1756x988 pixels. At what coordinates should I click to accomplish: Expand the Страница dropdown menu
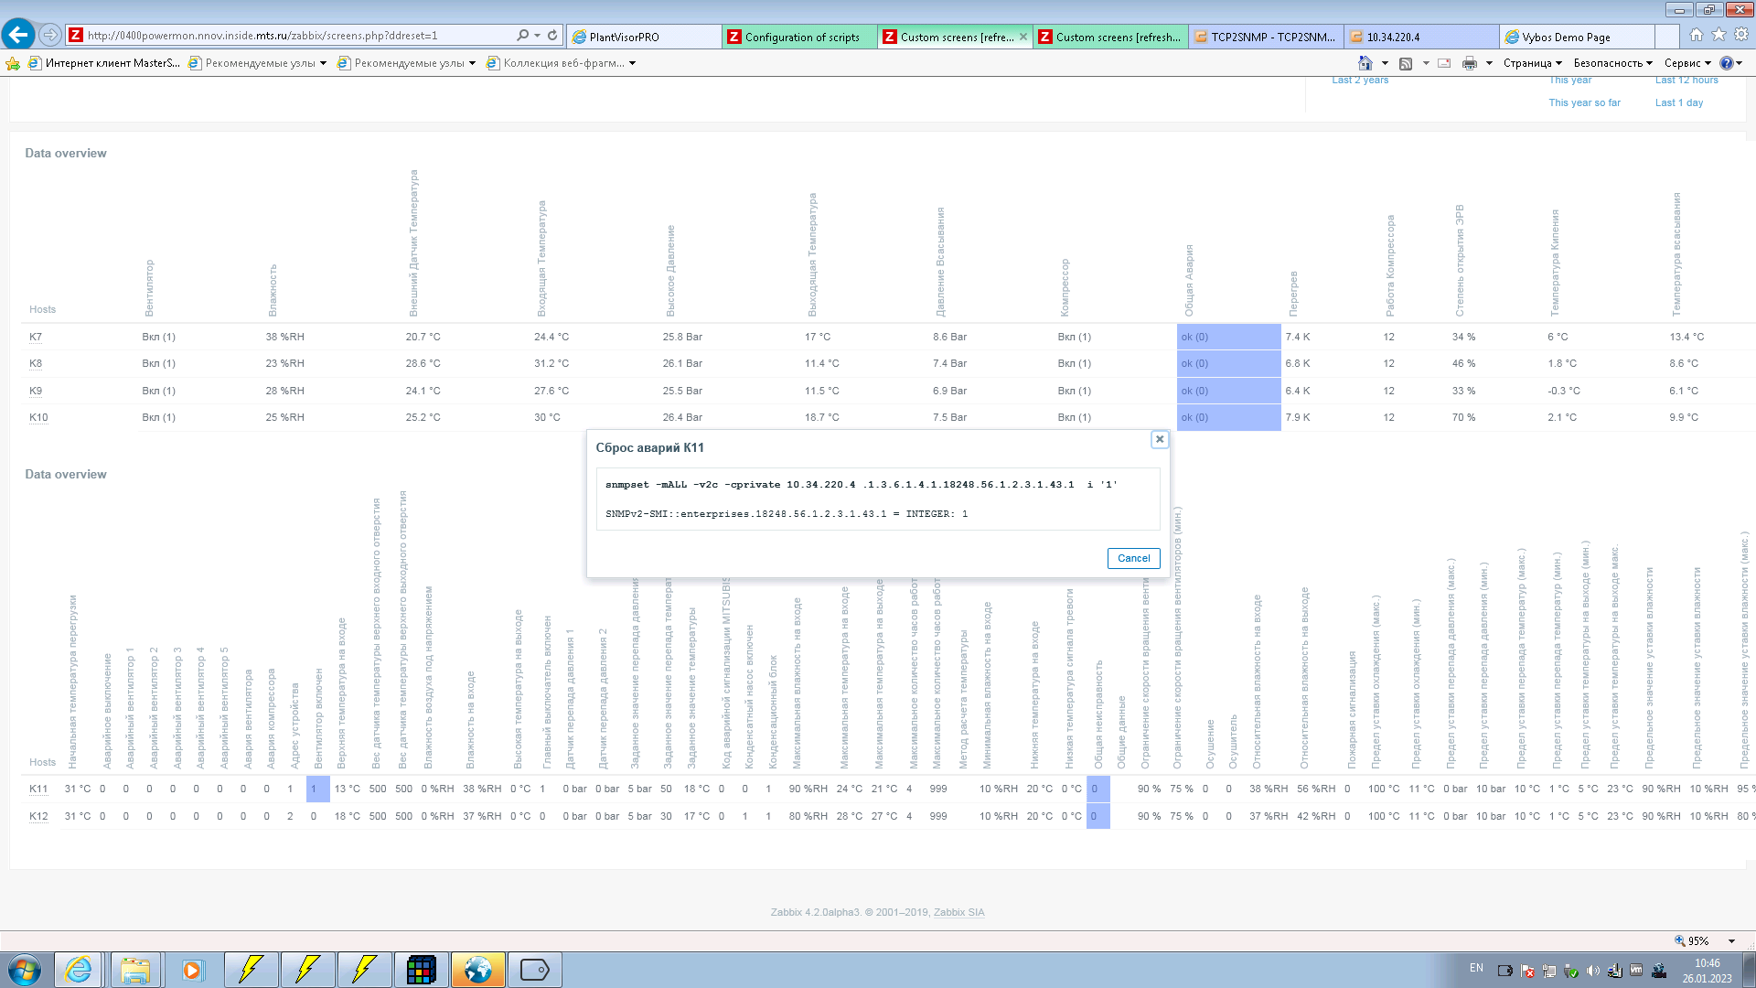coord(1533,63)
